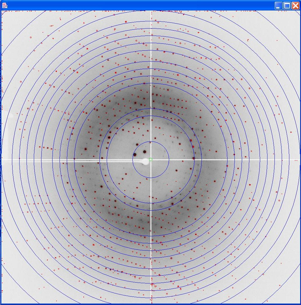
Task: Click red-circled spot near the right window edge
Action: click(291, 133)
